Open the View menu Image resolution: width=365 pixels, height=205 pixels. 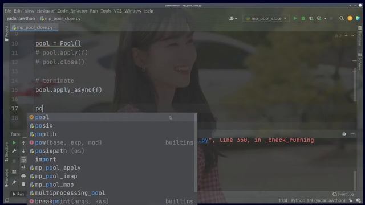click(x=29, y=11)
